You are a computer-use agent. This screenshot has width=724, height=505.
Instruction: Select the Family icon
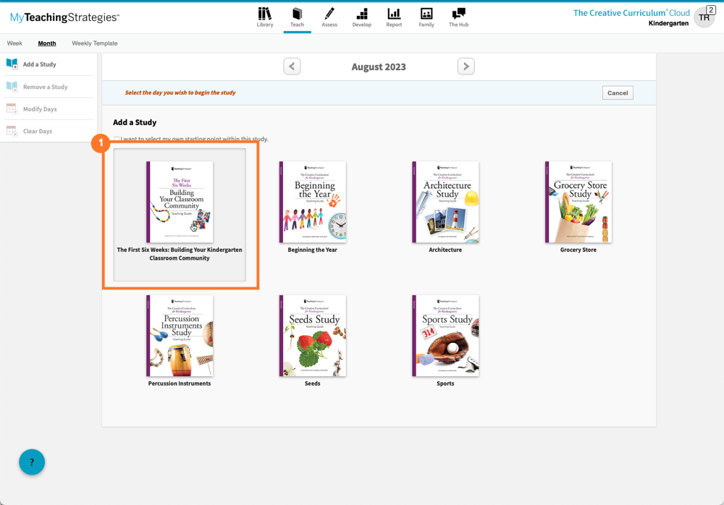(x=426, y=16)
